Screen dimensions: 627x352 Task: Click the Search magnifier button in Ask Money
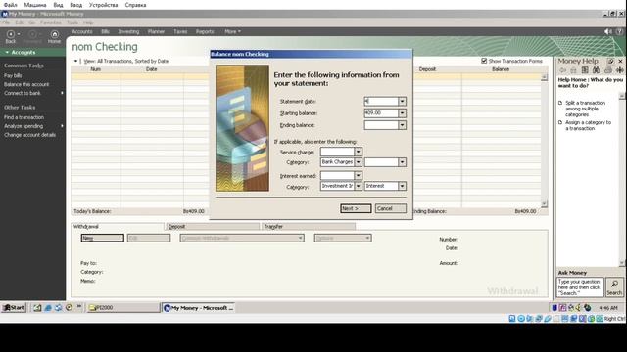(x=614, y=287)
